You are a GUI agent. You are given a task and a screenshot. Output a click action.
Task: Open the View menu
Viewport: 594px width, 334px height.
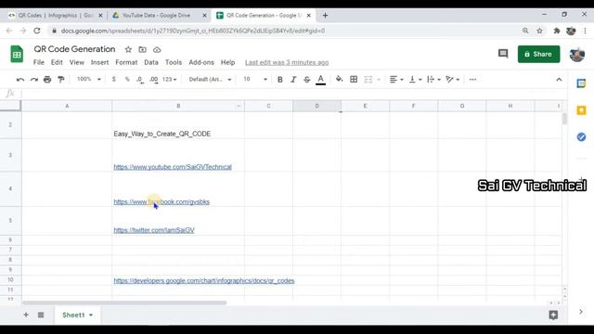pos(76,62)
